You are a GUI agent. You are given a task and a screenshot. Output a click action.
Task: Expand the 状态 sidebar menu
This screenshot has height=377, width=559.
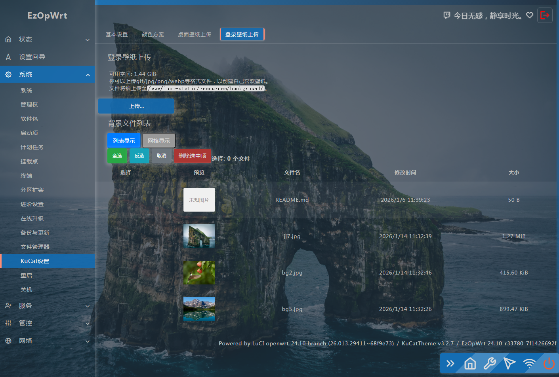point(48,40)
